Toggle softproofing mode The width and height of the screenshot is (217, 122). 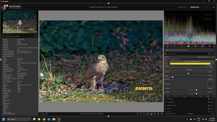pyautogui.click(x=155, y=114)
